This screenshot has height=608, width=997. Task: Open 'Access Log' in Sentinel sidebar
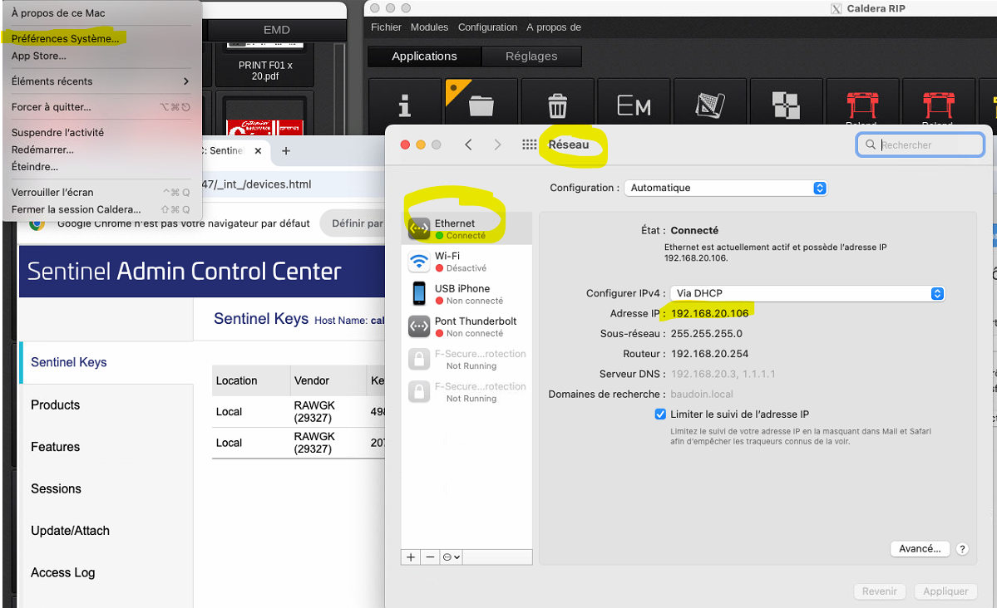[63, 572]
